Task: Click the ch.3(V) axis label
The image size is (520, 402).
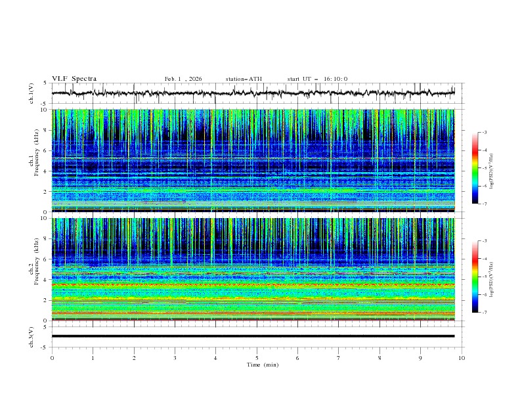Action: (31, 336)
